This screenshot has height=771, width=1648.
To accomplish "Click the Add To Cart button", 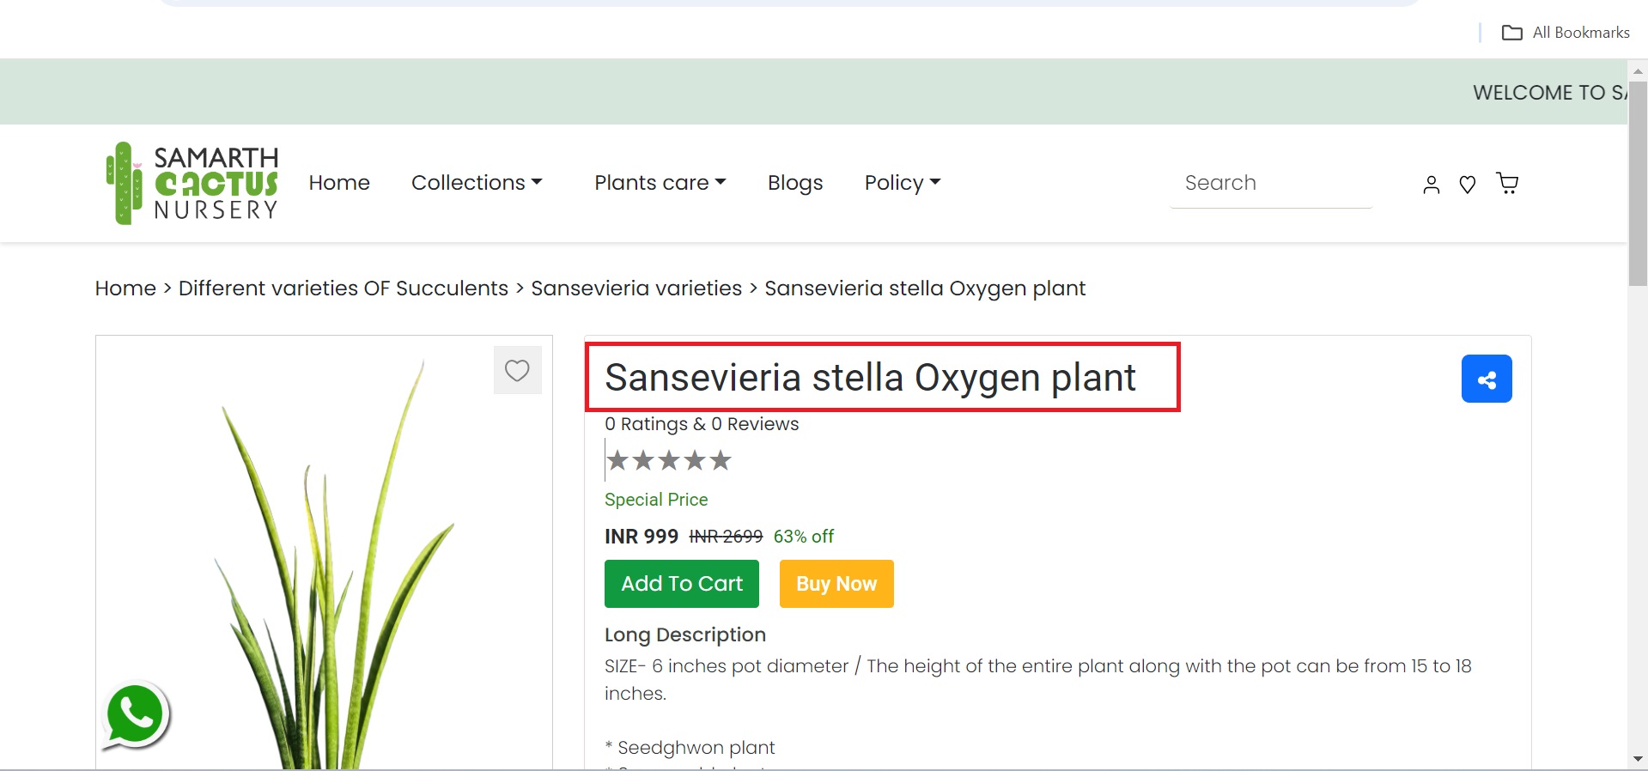I will [682, 584].
